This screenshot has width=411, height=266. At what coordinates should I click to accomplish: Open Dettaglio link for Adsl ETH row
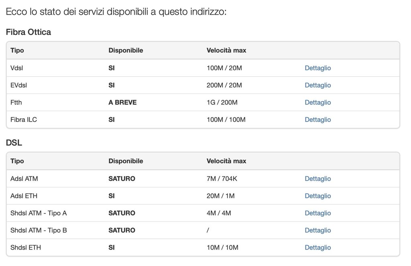tap(317, 196)
